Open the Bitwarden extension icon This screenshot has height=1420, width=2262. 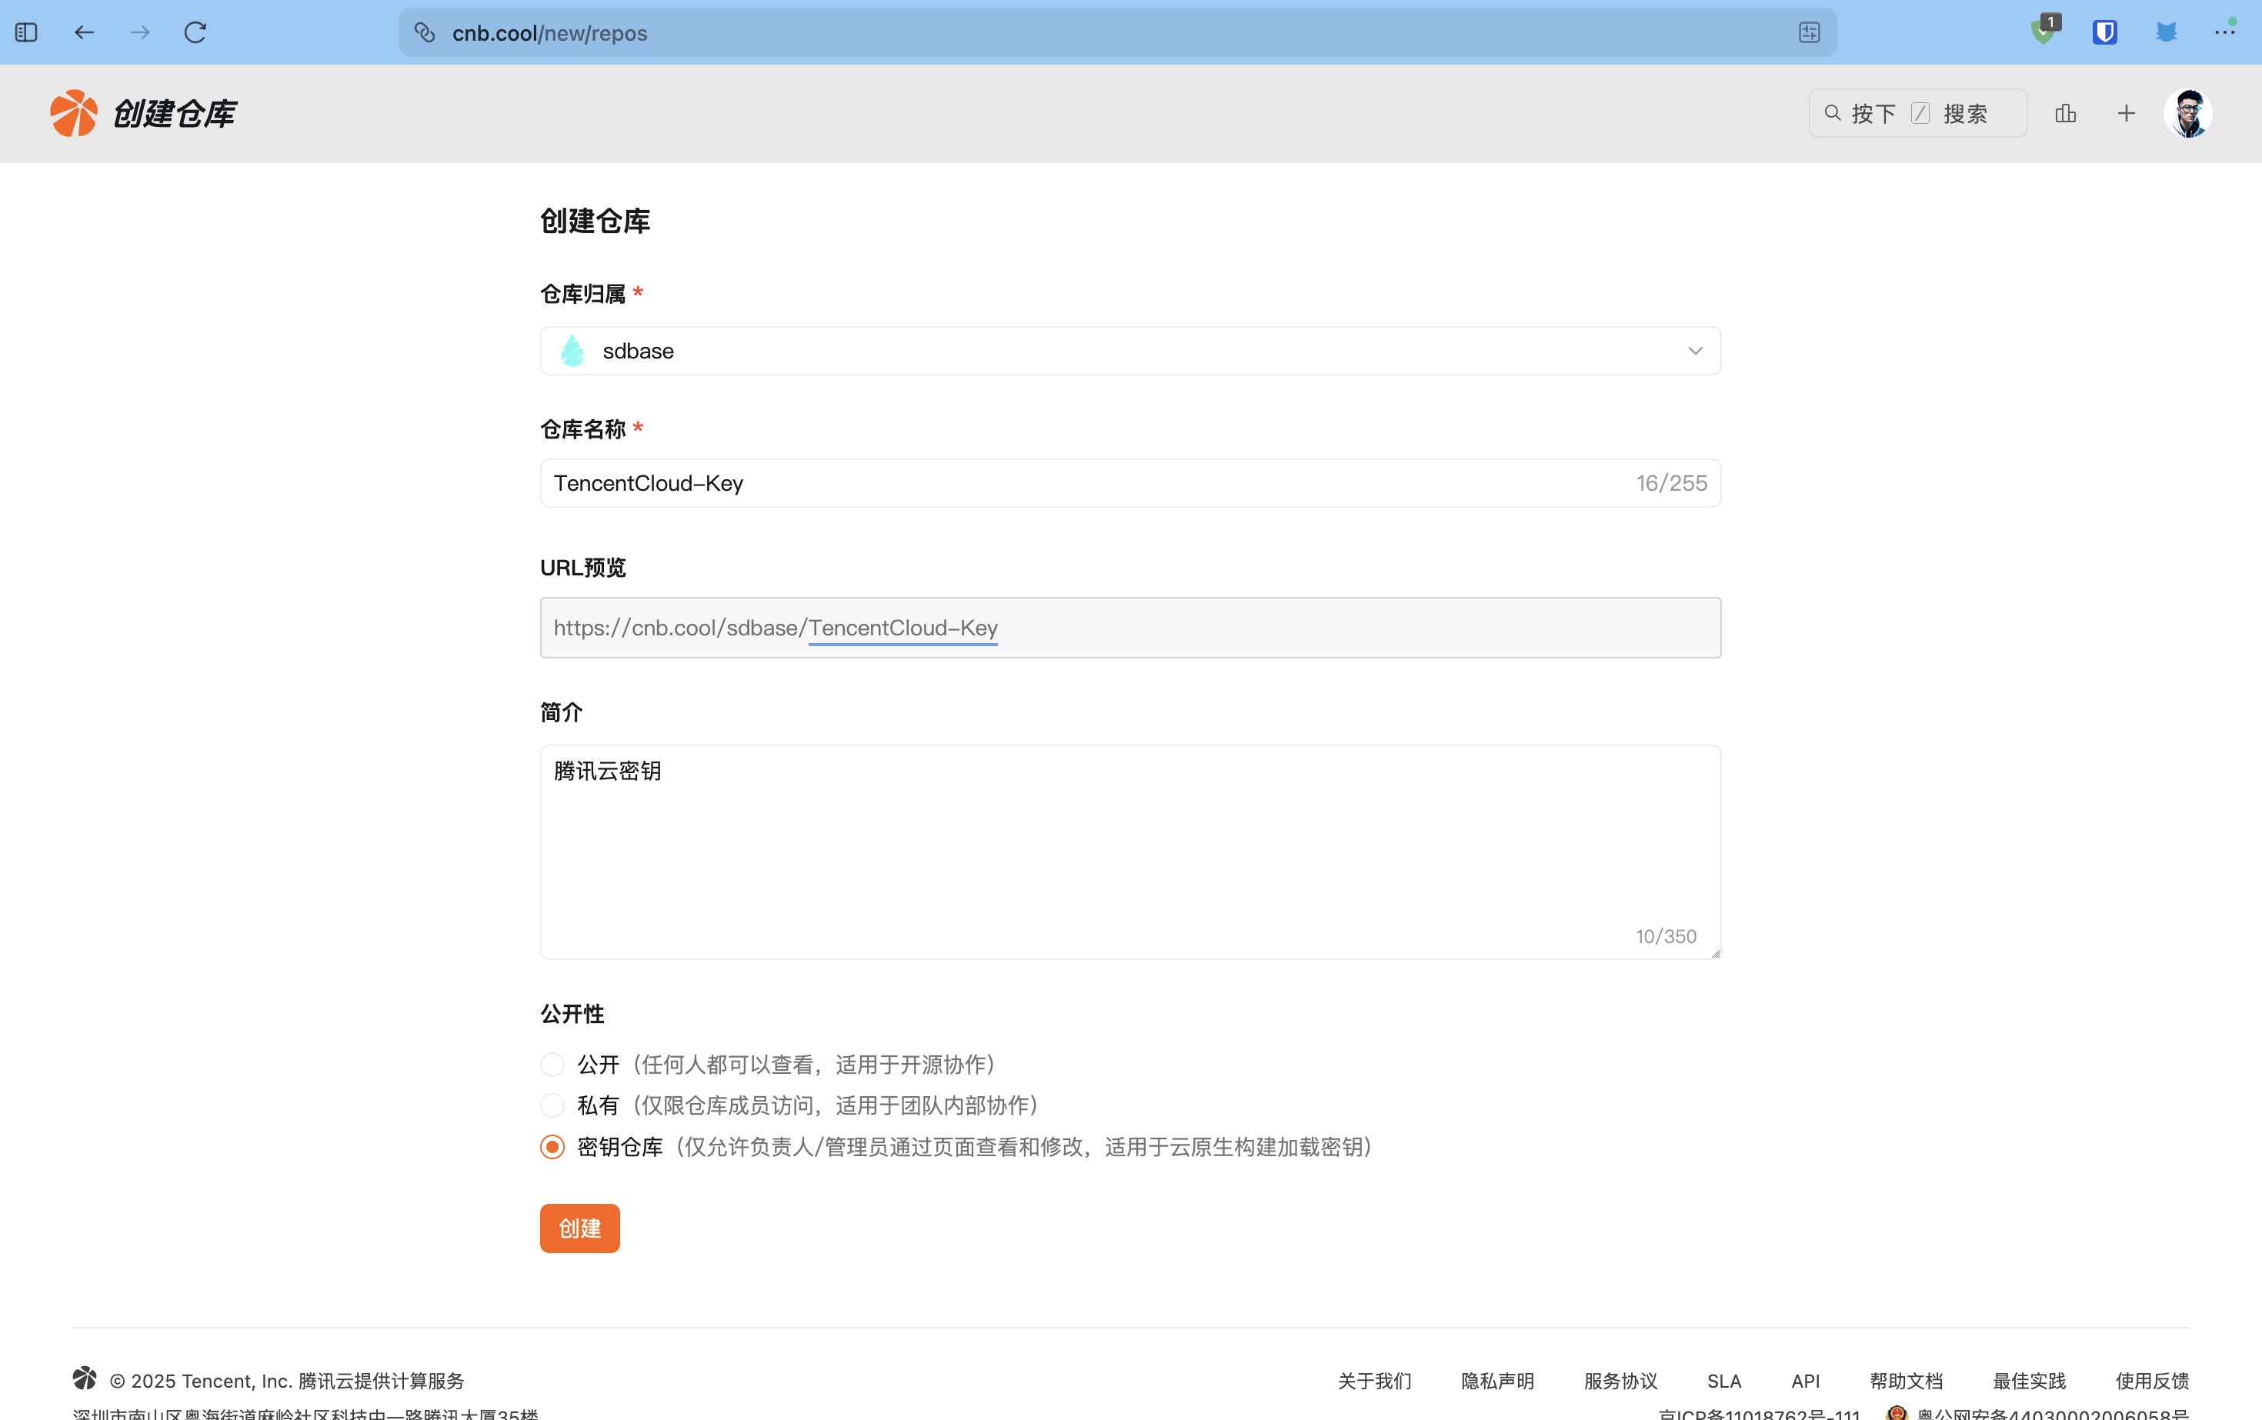coord(2104,33)
